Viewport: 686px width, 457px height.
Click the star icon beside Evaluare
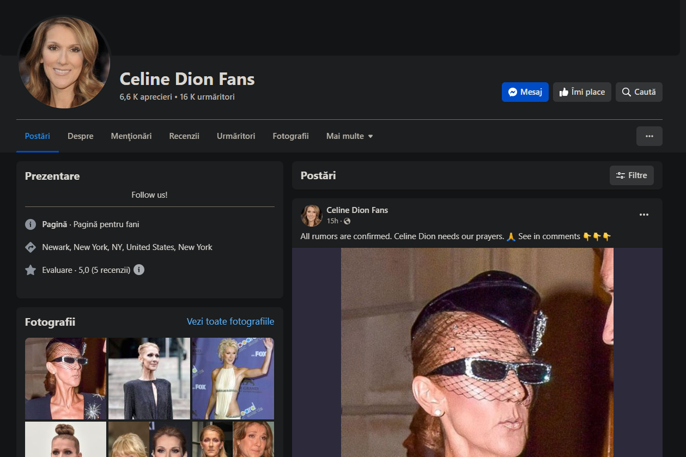pyautogui.click(x=31, y=270)
